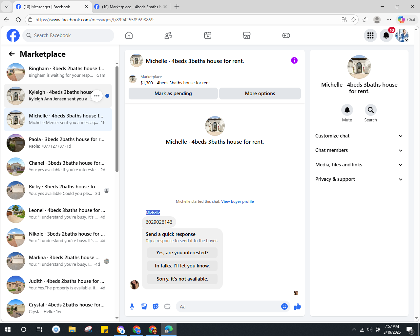Click Mark as pending button

(173, 94)
